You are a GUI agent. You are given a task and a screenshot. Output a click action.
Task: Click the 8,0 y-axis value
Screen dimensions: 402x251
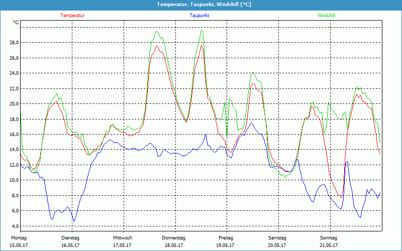(x=15, y=195)
